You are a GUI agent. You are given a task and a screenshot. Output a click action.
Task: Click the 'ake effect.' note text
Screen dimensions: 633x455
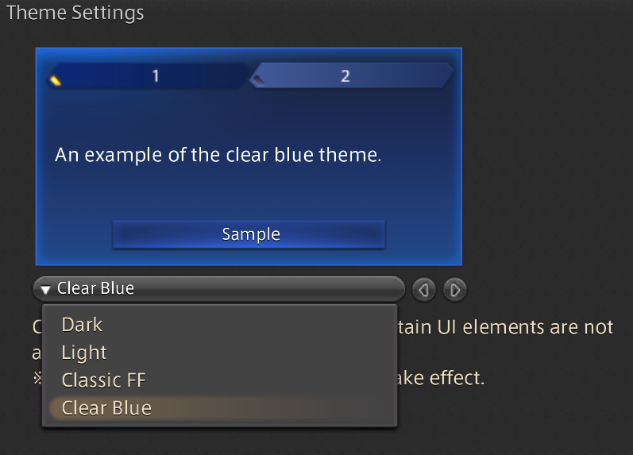pos(441,378)
